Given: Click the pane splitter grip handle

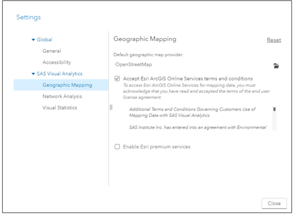Looking at the screenshot, I should coord(111,107).
